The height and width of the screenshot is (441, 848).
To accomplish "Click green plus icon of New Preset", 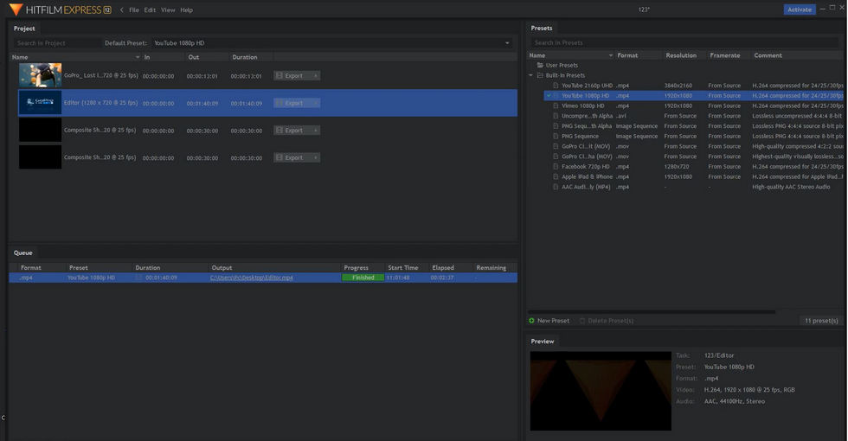I will click(x=531, y=321).
